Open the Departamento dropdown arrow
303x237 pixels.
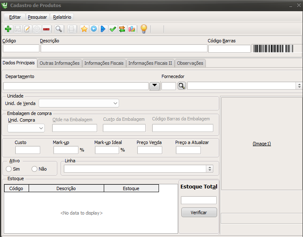[154, 86]
